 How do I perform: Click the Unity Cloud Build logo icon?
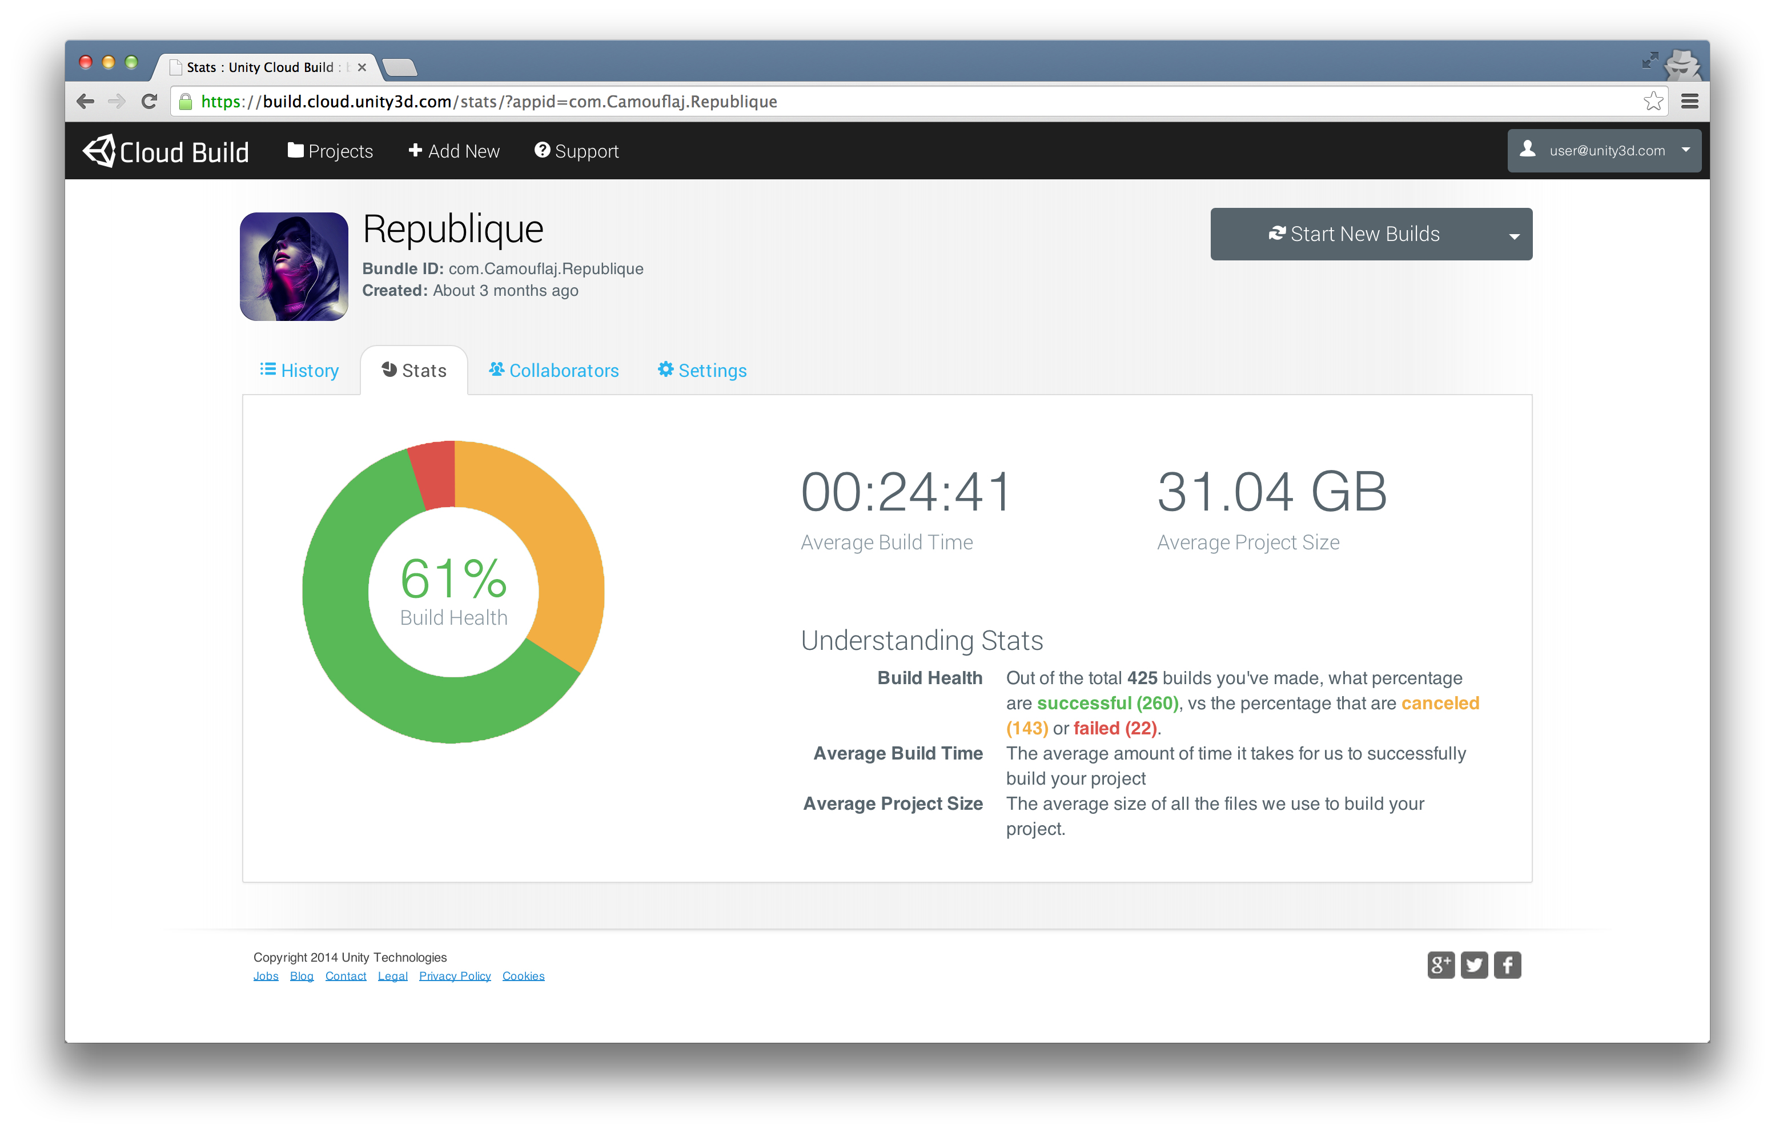[99, 150]
